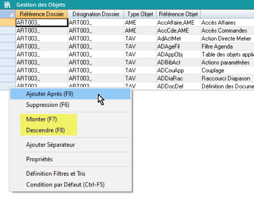
Task: Click the 'Désignation Dossier' column header
Action: coord(95,14)
